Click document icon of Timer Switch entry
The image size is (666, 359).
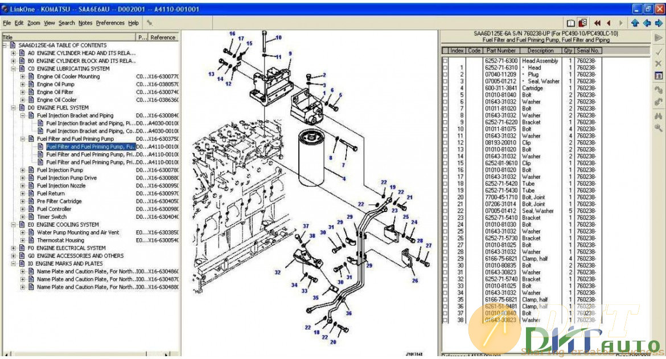tap(31, 217)
